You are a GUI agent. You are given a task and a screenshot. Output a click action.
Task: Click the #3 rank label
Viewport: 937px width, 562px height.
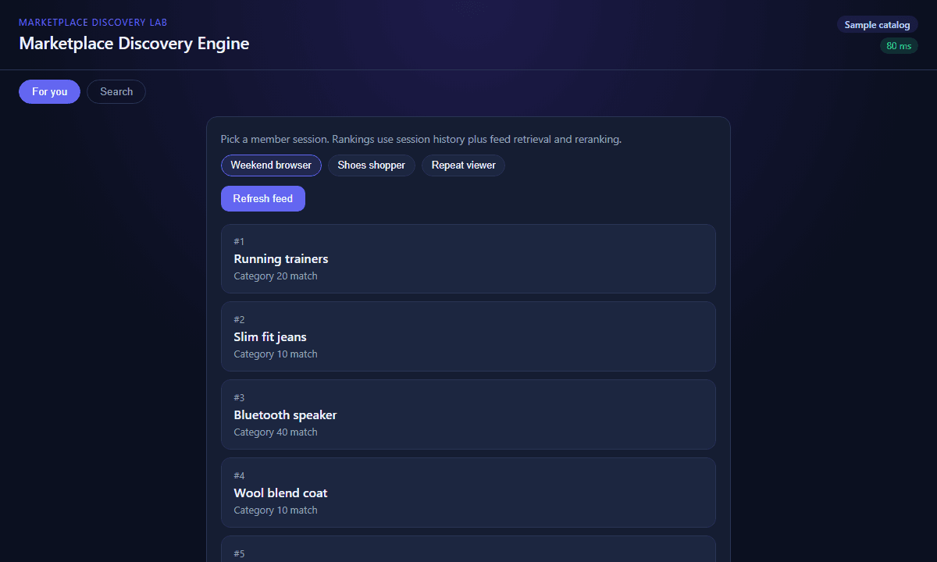[x=239, y=398]
